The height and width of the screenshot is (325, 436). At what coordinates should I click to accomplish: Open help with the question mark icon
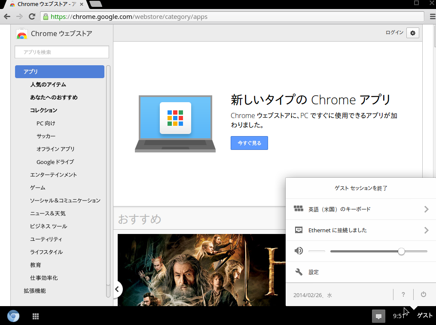pyautogui.click(x=403, y=295)
